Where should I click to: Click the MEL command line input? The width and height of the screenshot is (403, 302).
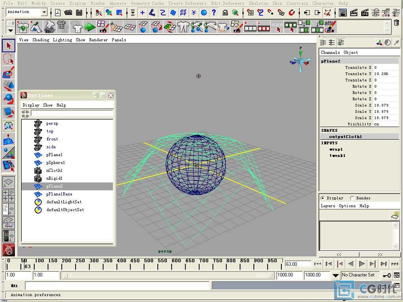[117, 285]
